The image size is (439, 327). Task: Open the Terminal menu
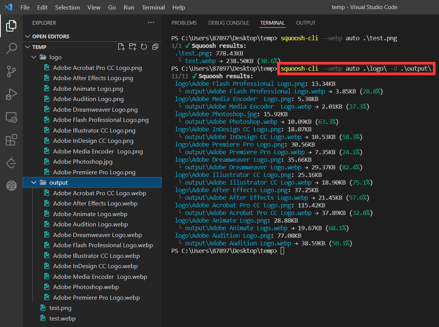coord(153,7)
